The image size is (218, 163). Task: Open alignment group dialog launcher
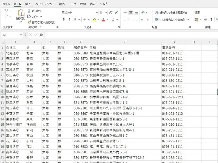[x=190, y=27]
